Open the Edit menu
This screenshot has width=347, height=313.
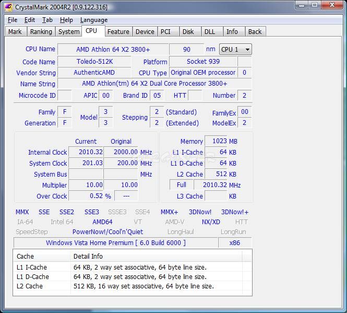(x=30, y=20)
